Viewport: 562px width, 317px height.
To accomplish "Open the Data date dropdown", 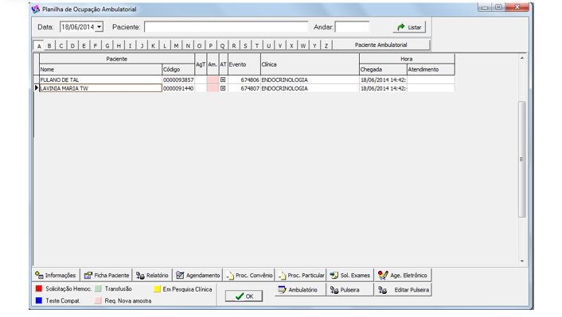I will [100, 27].
